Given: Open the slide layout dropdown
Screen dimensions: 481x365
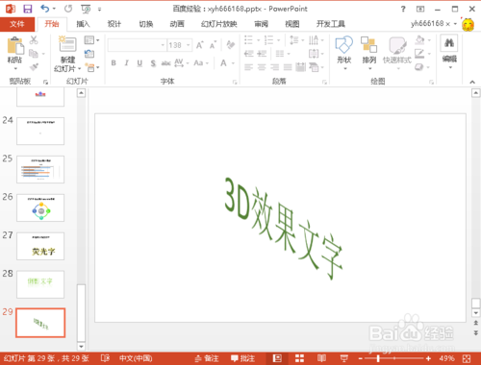Looking at the screenshot, I should point(91,40).
